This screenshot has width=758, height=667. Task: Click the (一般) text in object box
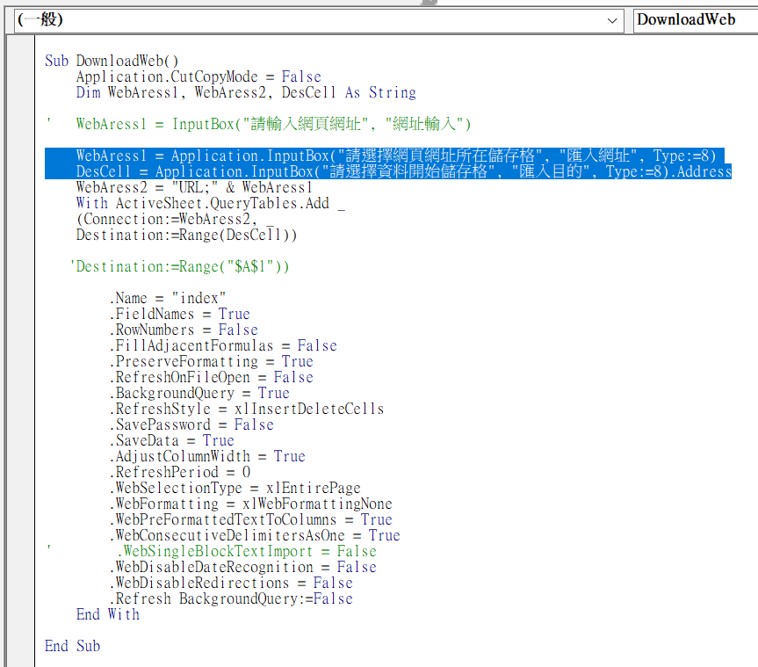pos(40,20)
